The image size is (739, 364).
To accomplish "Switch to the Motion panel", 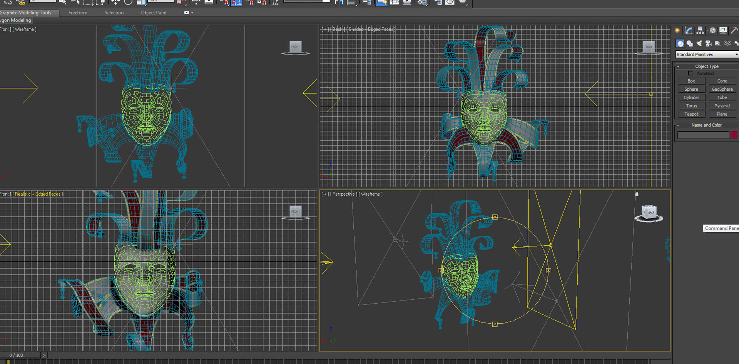I will pyautogui.click(x=712, y=30).
